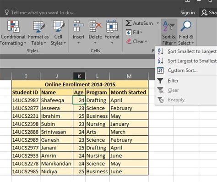The width and height of the screenshot is (217, 182).
Task: Click the Month Started header cell
Action: click(129, 92)
